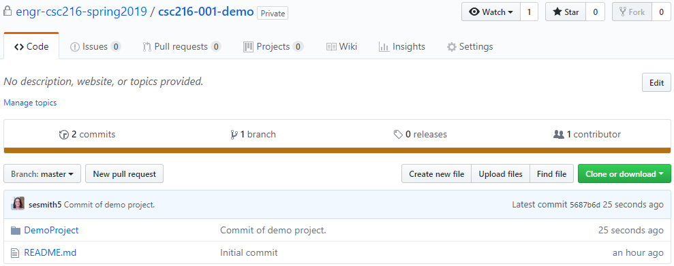Image resolution: width=674 pixels, height=266 pixels.
Task: Open the Initial commit message link
Action: [249, 252]
